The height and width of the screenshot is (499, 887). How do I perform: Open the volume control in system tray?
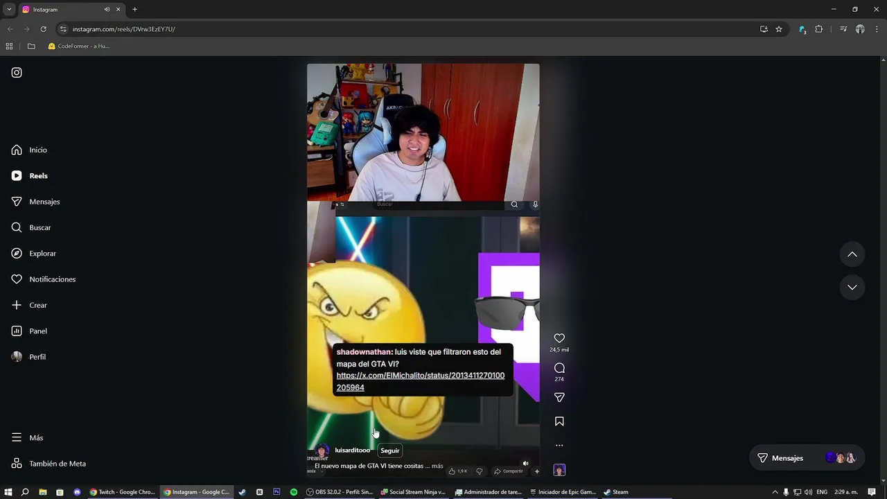[x=808, y=492]
